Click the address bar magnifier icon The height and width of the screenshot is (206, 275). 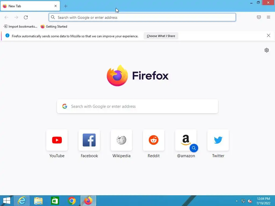tap(53, 17)
